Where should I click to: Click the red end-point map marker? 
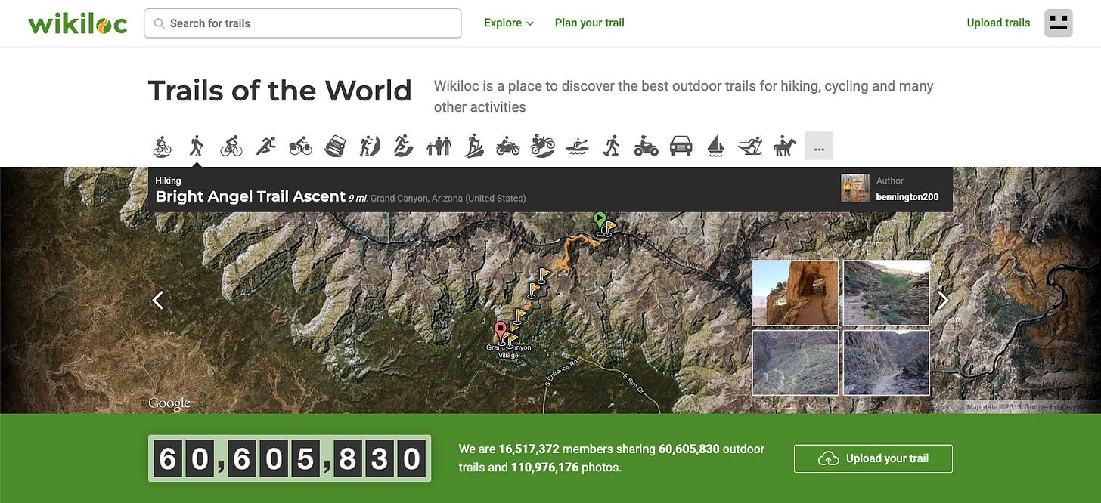tap(500, 331)
